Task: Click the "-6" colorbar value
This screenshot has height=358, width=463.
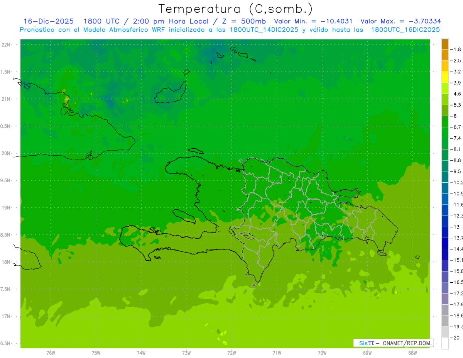Action: coord(454,116)
